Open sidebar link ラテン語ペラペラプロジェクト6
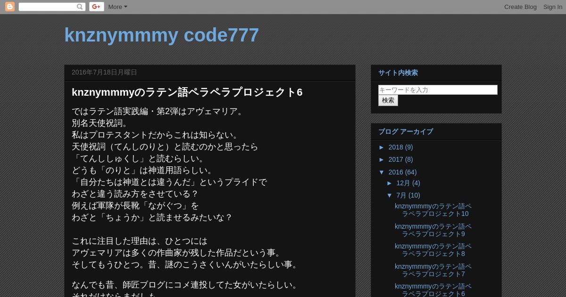566x297 pixels. tap(433, 290)
